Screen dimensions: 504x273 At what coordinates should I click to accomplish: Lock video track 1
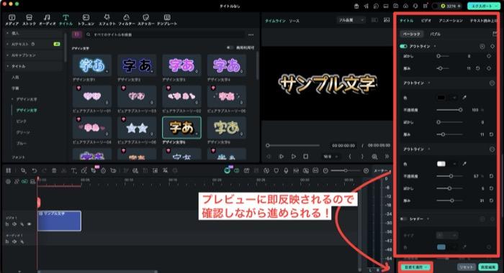tap(7, 224)
